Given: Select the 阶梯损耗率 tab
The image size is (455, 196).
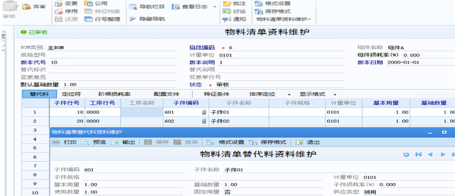Looking at the screenshot, I should tap(114, 95).
